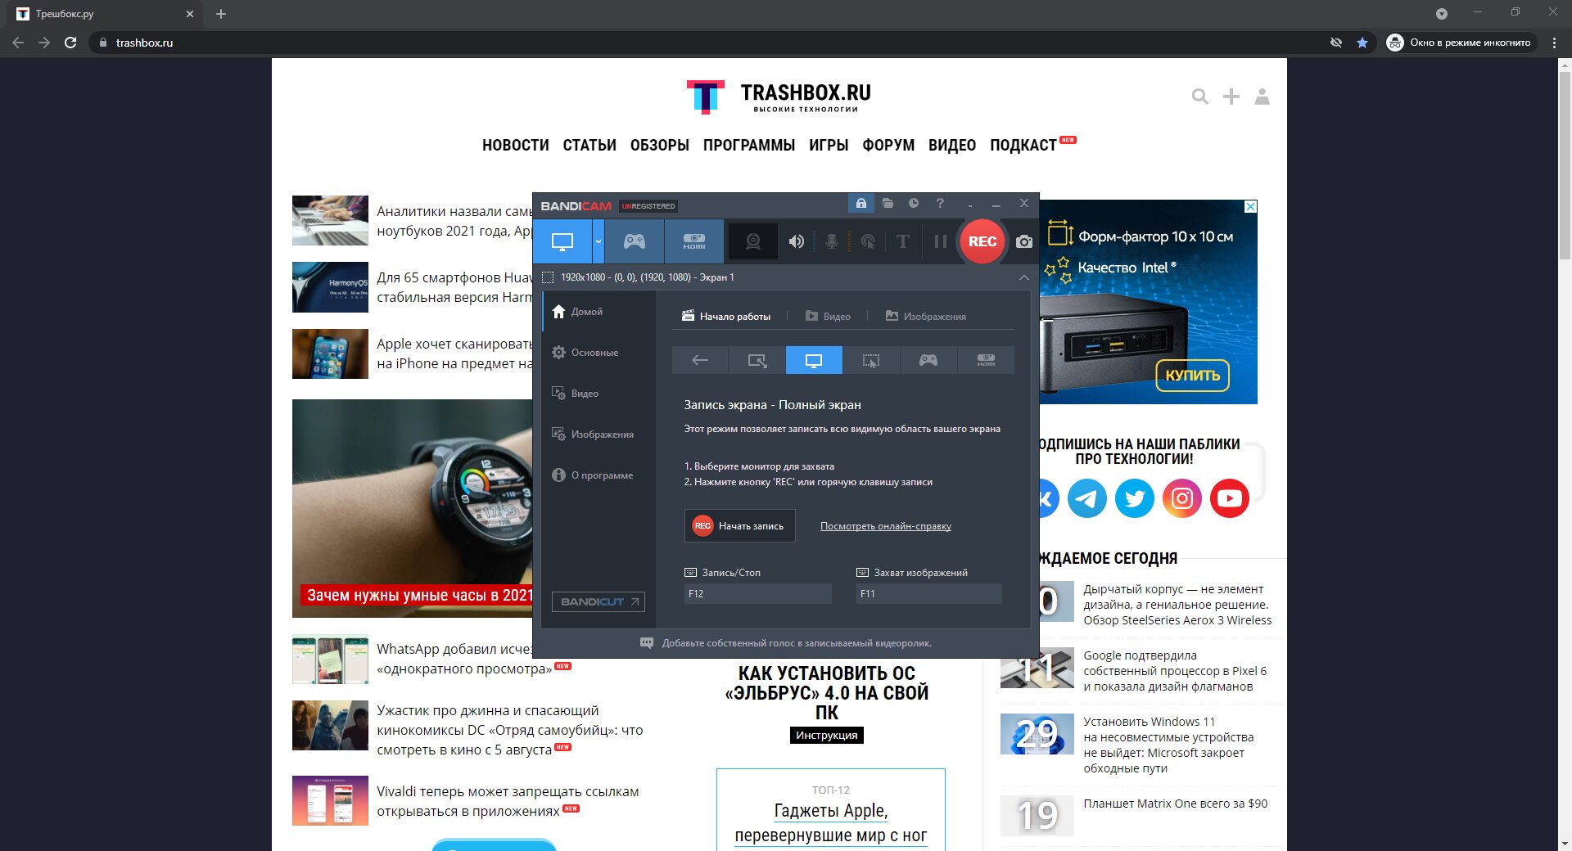
Task: Close the ad with X icon
Action: point(1251,207)
